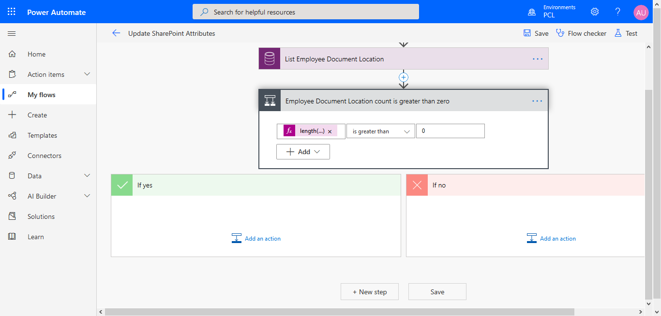This screenshot has width=661, height=316.
Task: Click the Action items clipboard icon
Action: click(x=13, y=74)
